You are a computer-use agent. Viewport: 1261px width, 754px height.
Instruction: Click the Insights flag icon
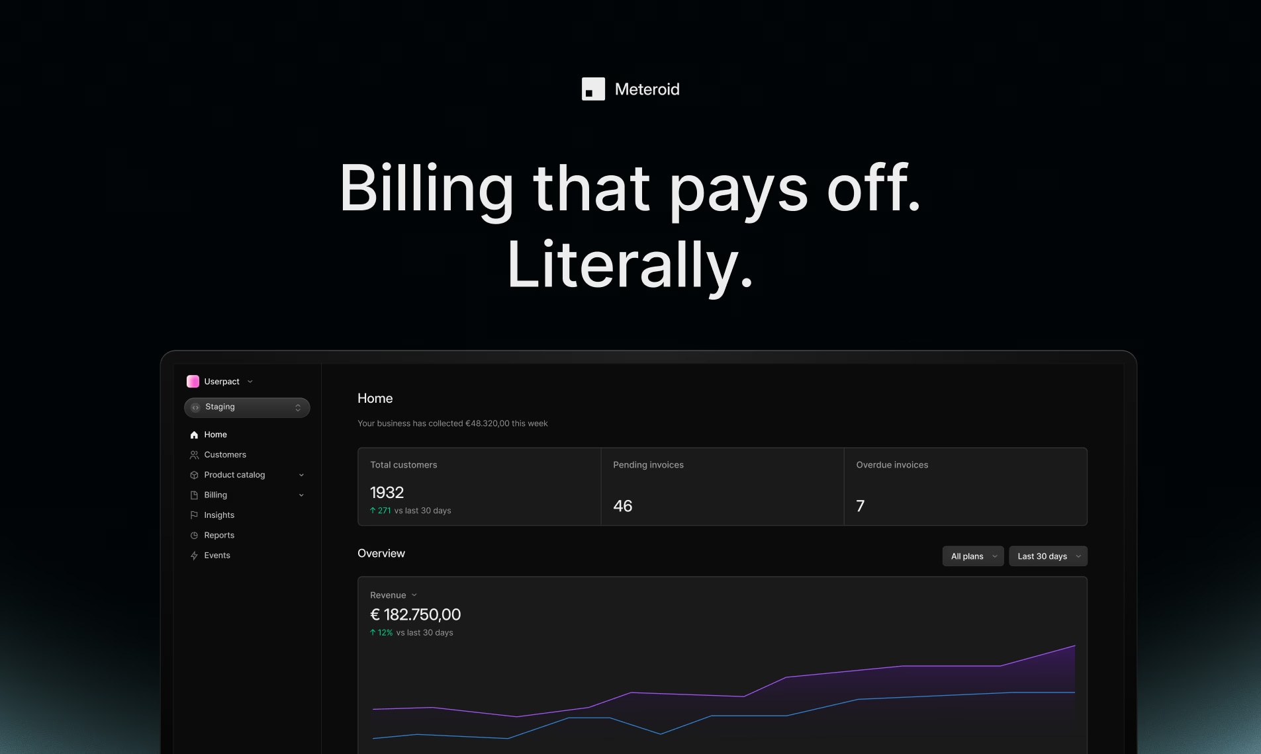[194, 515]
